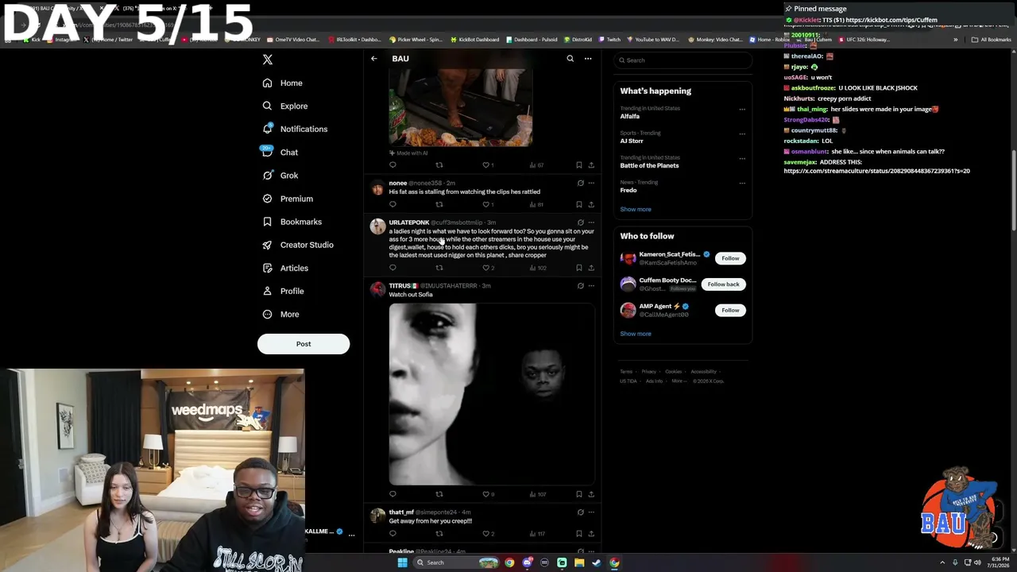Screen dimensions: 1017x572
Task: Click the X logo in the sidebar
Action: pos(268,60)
